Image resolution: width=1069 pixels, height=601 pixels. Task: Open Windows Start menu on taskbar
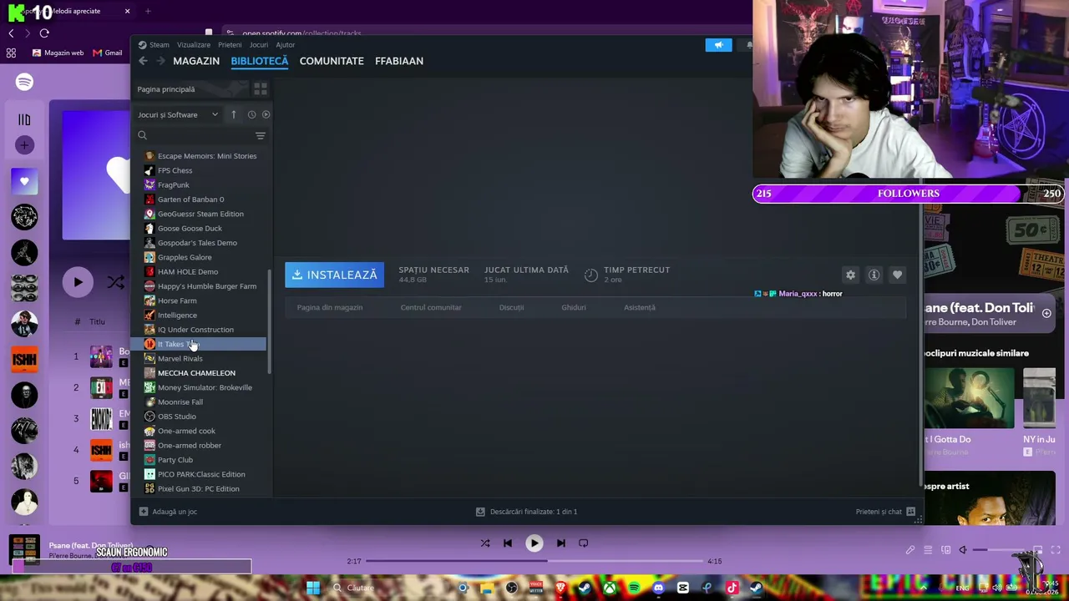coord(313,588)
